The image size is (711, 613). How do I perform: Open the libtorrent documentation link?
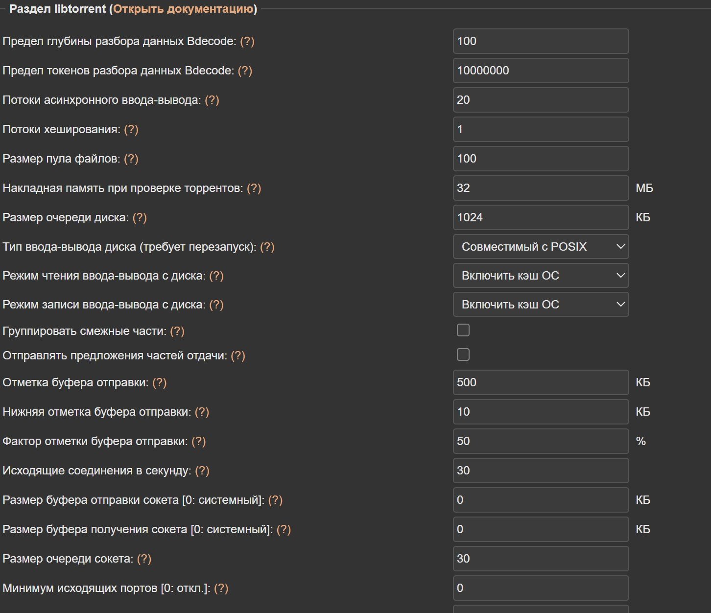pos(184,9)
